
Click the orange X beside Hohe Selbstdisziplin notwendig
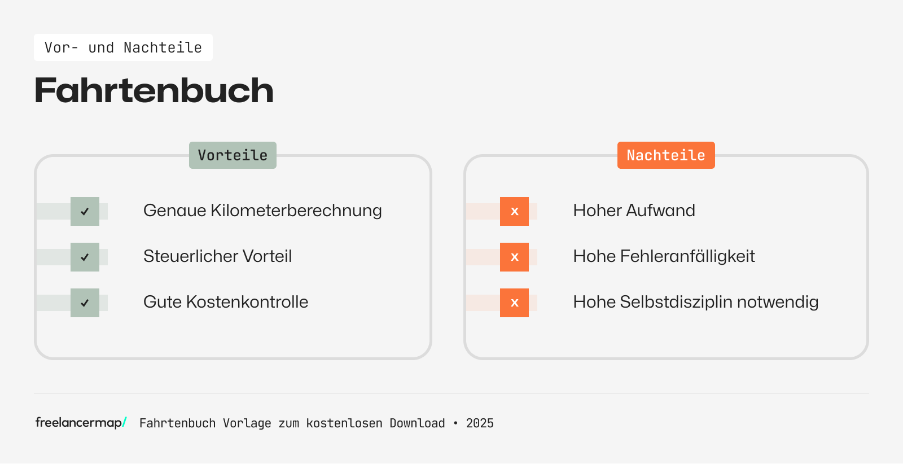pyautogui.click(x=514, y=303)
